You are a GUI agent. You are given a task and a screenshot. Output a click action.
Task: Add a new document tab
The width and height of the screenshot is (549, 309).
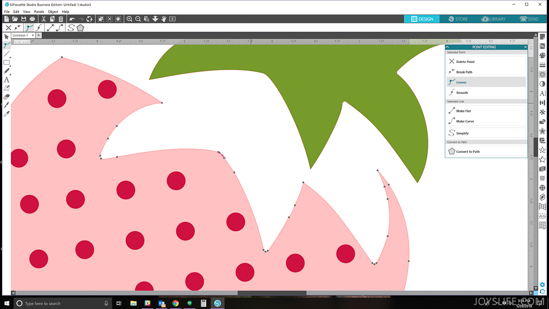(x=38, y=35)
